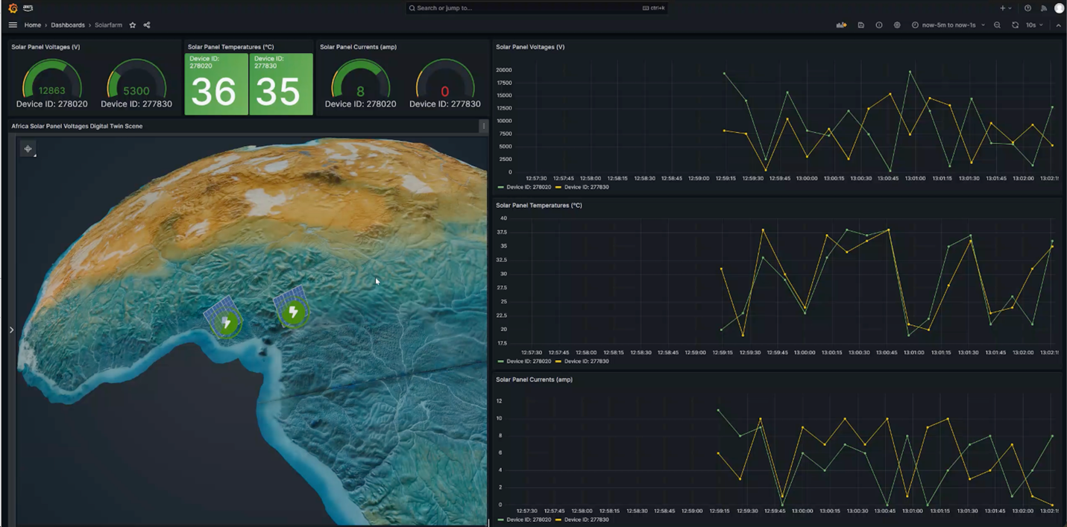Click the Grafana logo icon
Viewport: 1067px width, 527px height.
13,8
